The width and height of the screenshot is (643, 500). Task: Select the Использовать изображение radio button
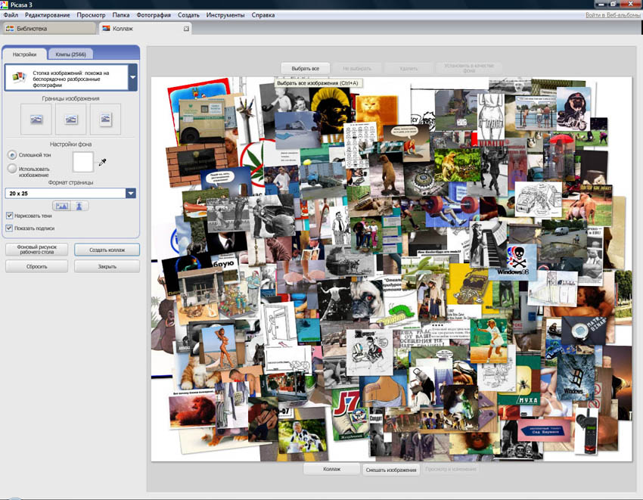point(12,169)
